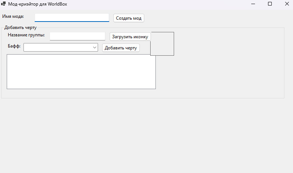Screen dimensions: 293x173
Task: Click the empty icon preview box
Action: 163,44
